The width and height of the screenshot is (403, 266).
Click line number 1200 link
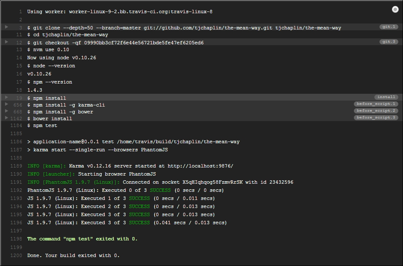click(x=16, y=255)
